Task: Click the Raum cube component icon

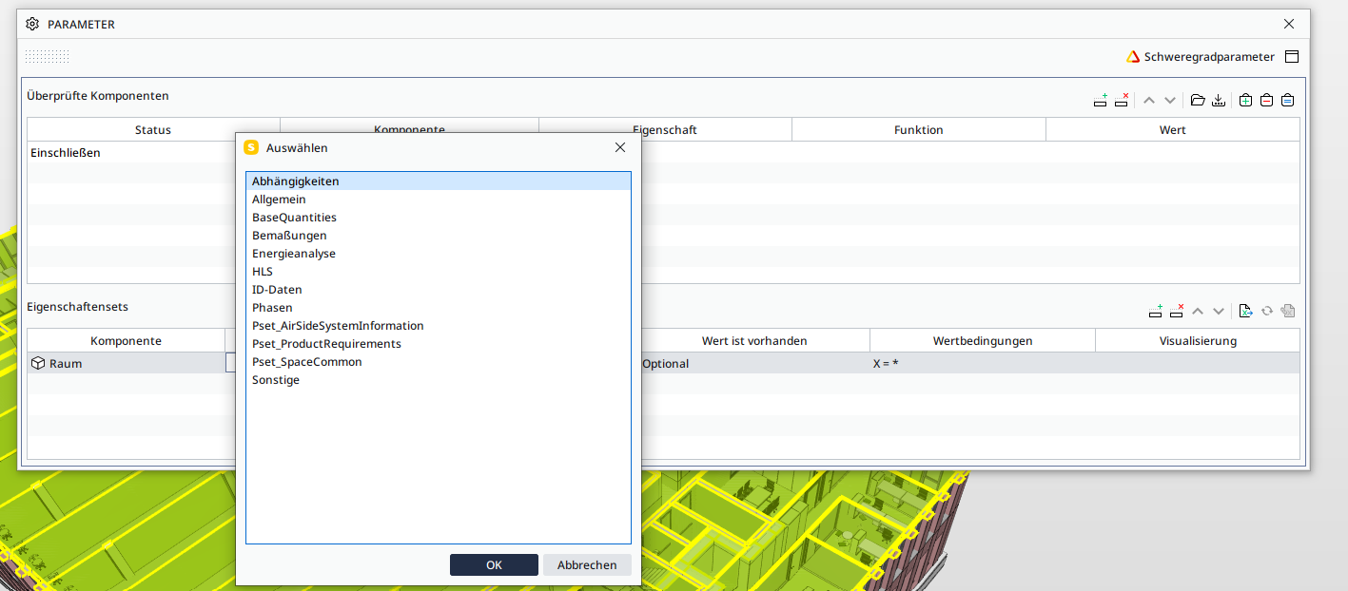Action: click(x=38, y=363)
